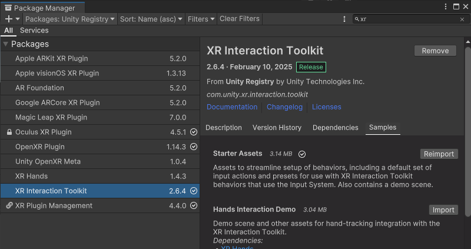This screenshot has height=249, width=471.
Task: Click the search magnifier icon
Action: pos(357,19)
